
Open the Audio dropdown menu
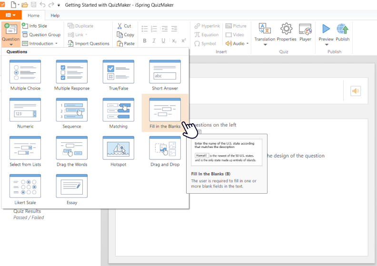tap(248, 43)
